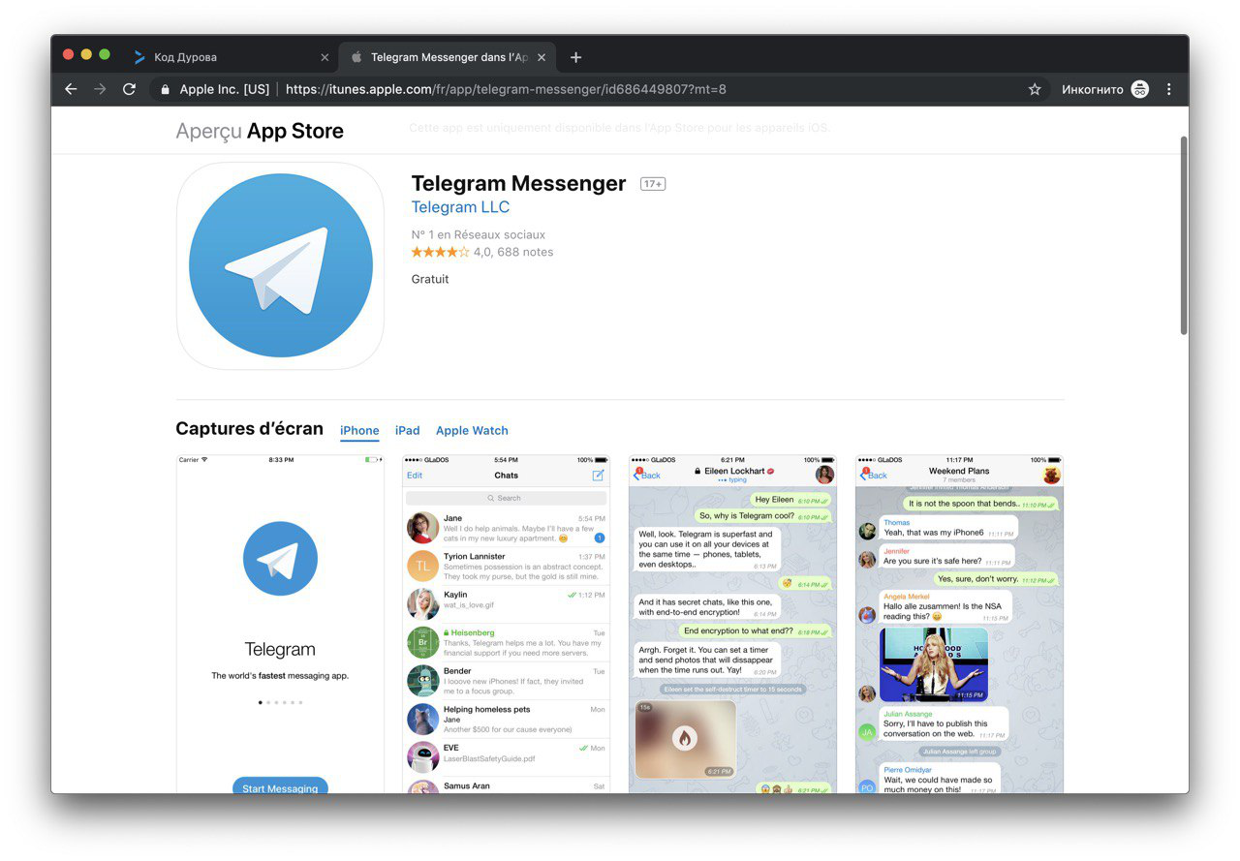Click Back in Eileen Lockhart chat screenshot
The width and height of the screenshot is (1240, 861).
647,475
